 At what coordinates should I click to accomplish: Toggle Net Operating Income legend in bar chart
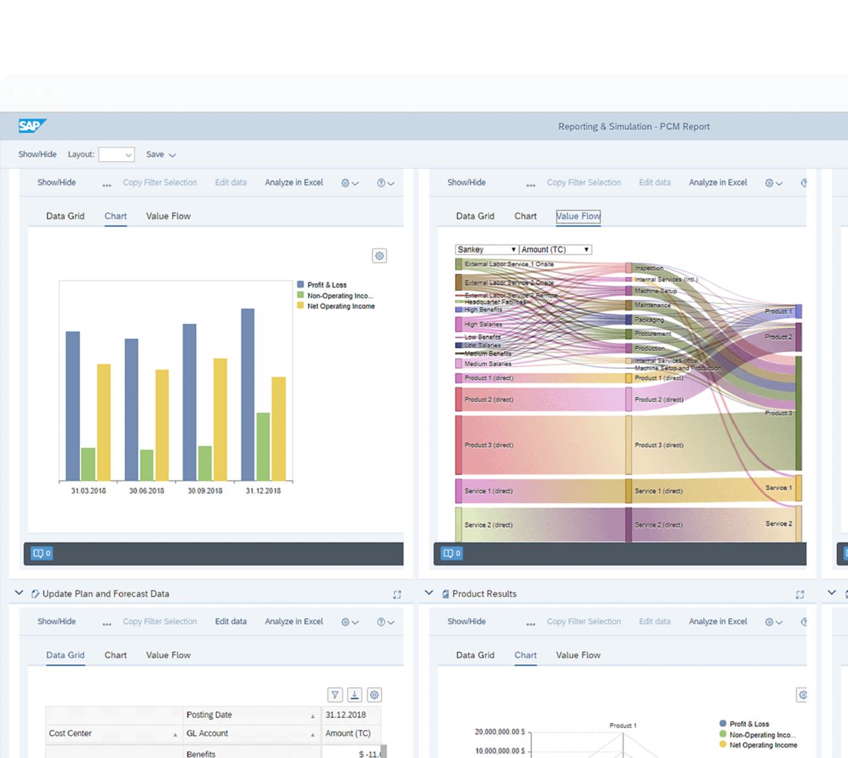pyautogui.click(x=340, y=306)
